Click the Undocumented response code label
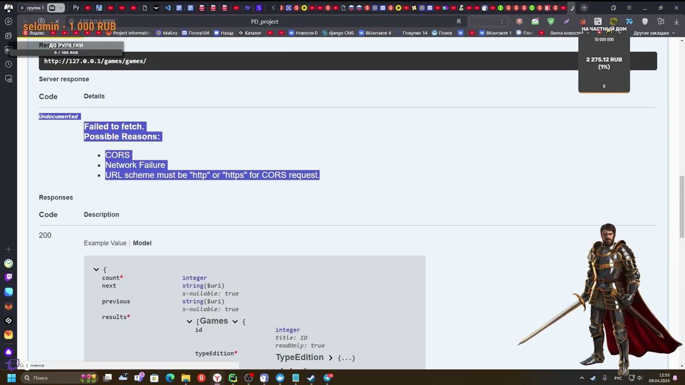 [58, 117]
